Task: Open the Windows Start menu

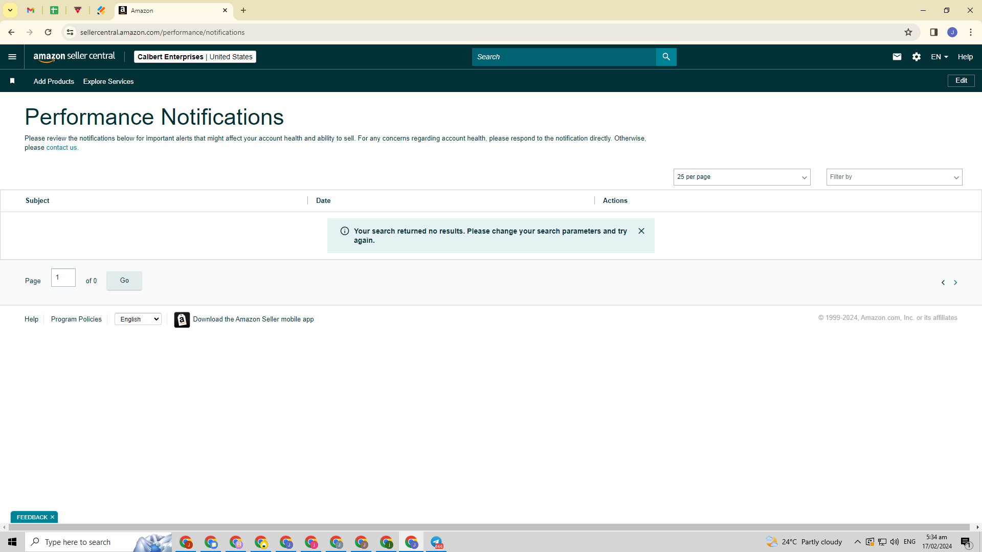Action: pos(12,542)
